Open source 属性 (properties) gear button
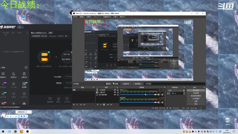The image size is (238, 134). coord(109,84)
